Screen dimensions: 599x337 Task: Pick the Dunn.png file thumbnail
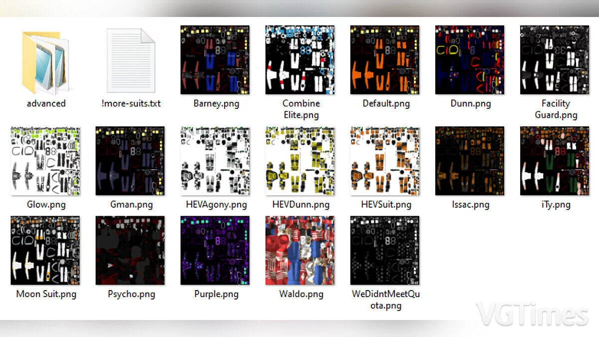470,60
